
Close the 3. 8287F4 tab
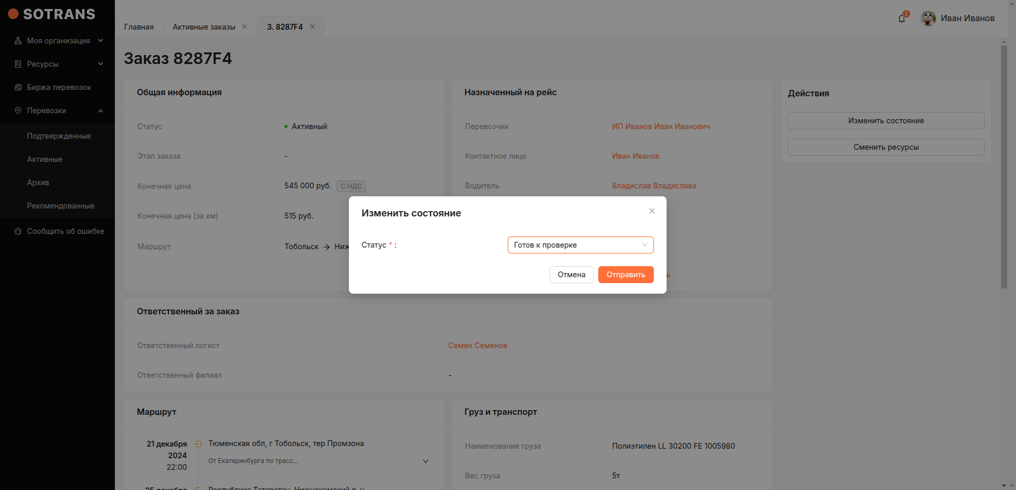(312, 27)
